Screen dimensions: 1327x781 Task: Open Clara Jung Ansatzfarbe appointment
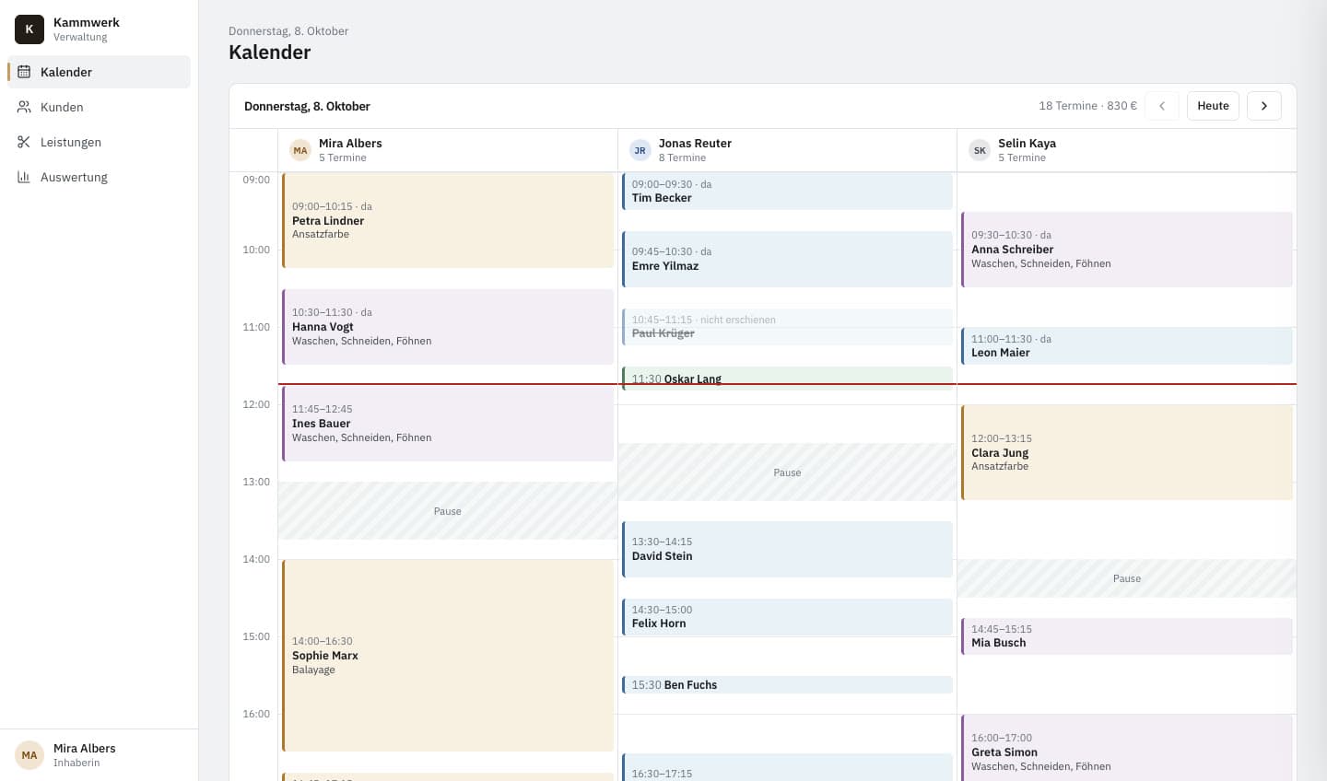[x=1127, y=452]
